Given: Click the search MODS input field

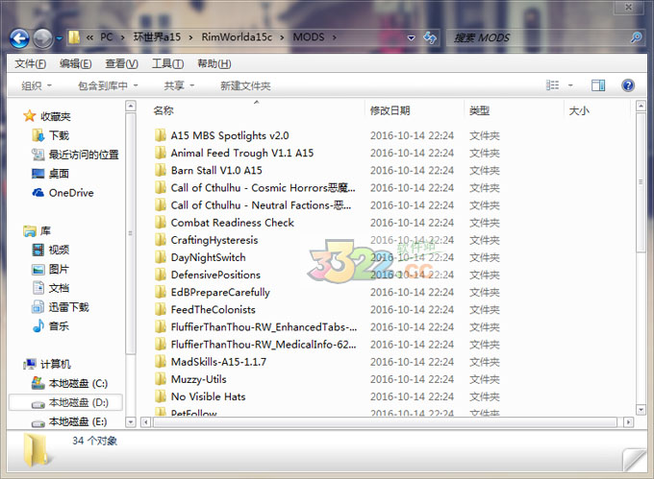Looking at the screenshot, I should point(538,37).
